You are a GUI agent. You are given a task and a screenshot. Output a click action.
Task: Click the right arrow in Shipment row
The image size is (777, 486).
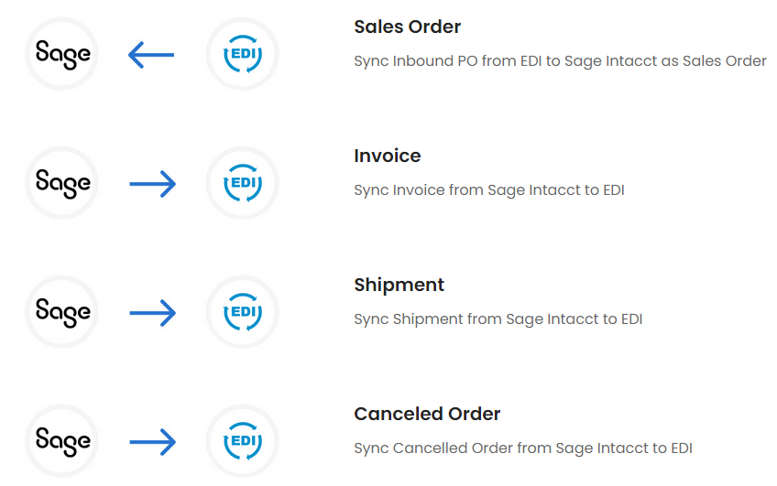[x=152, y=314]
